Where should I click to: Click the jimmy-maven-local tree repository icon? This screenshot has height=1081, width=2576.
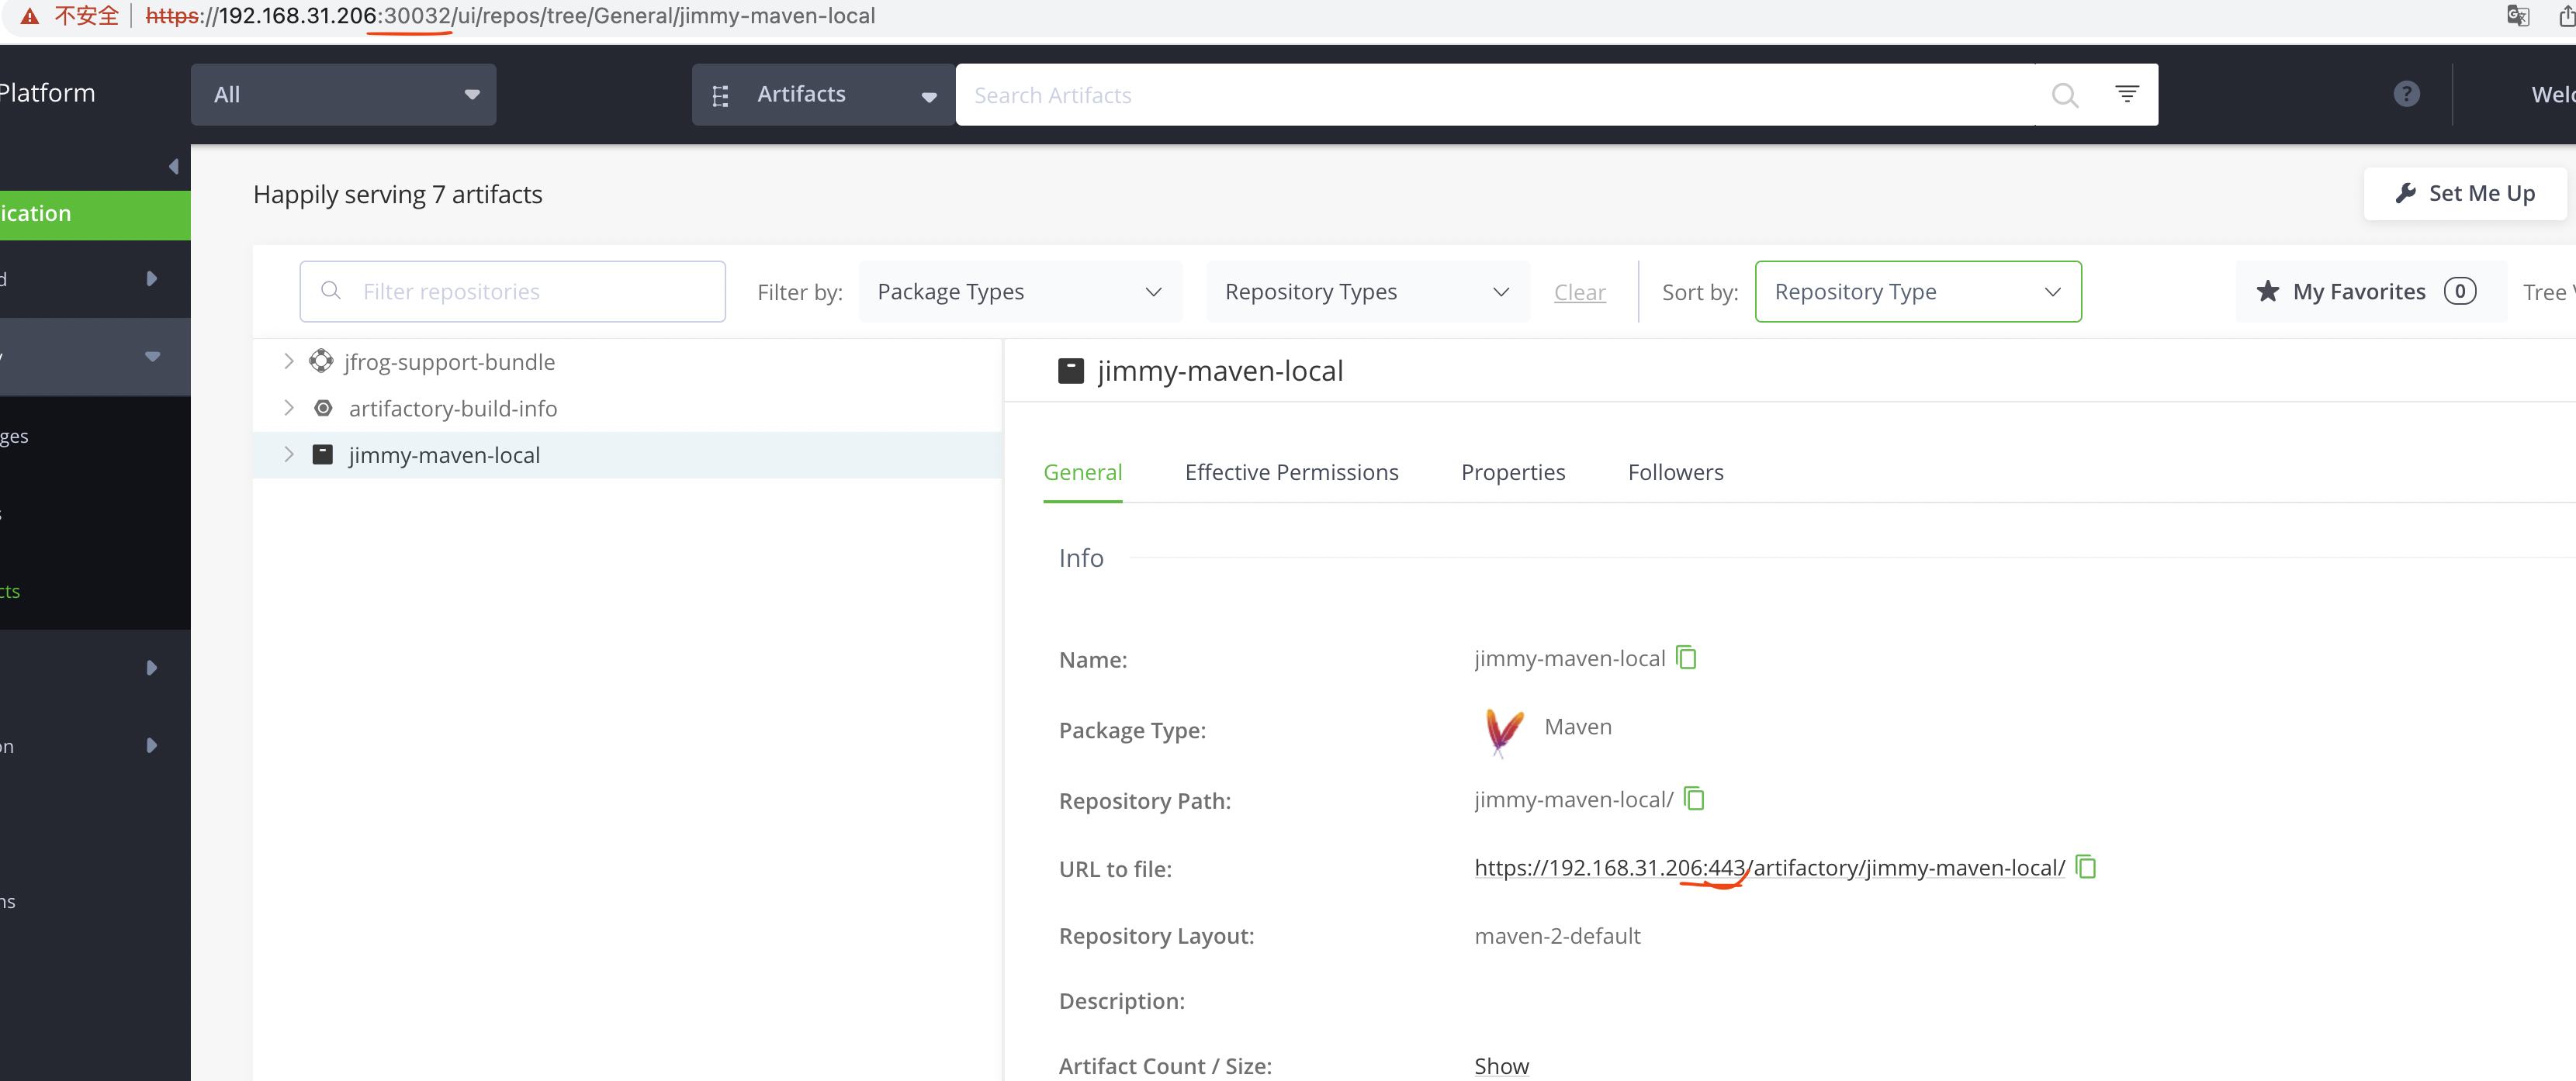tap(322, 454)
